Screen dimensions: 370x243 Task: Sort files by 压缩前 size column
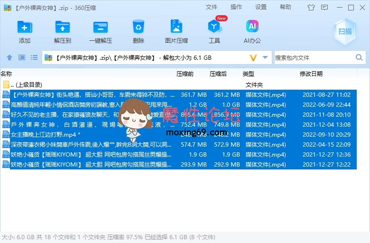point(185,74)
